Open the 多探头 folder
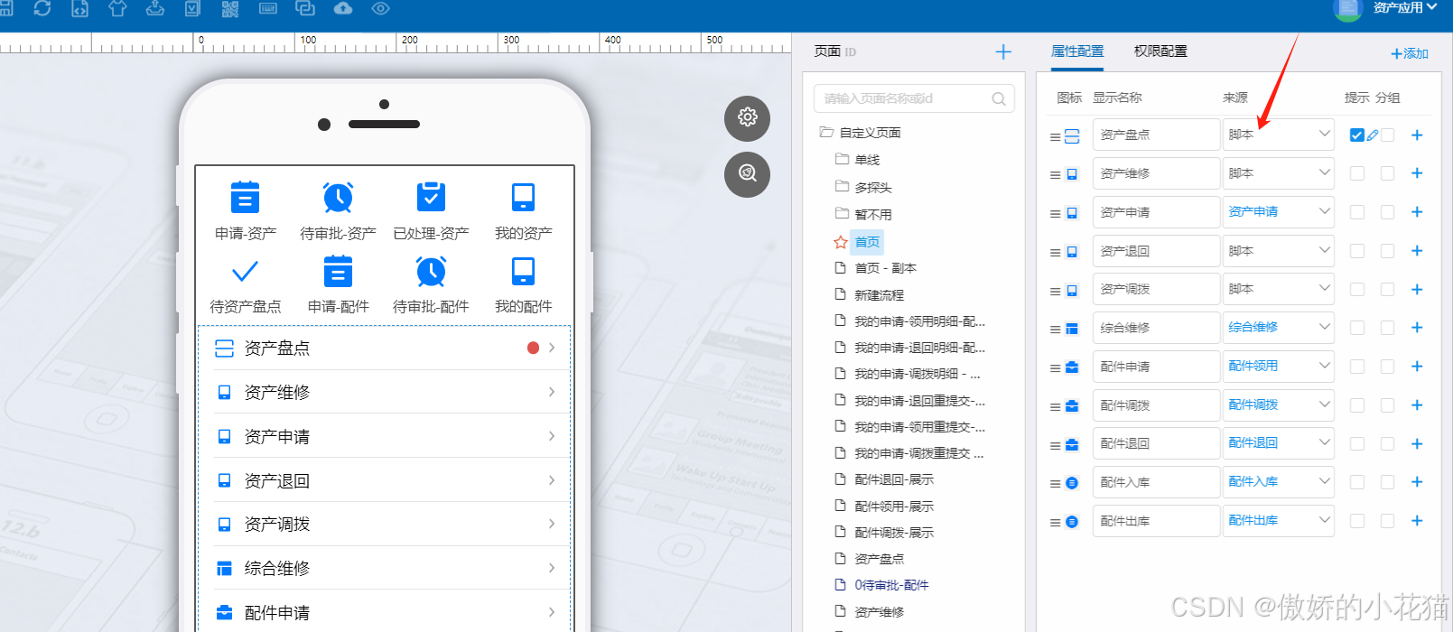Viewport: 1453px width, 632px height. pos(873,188)
